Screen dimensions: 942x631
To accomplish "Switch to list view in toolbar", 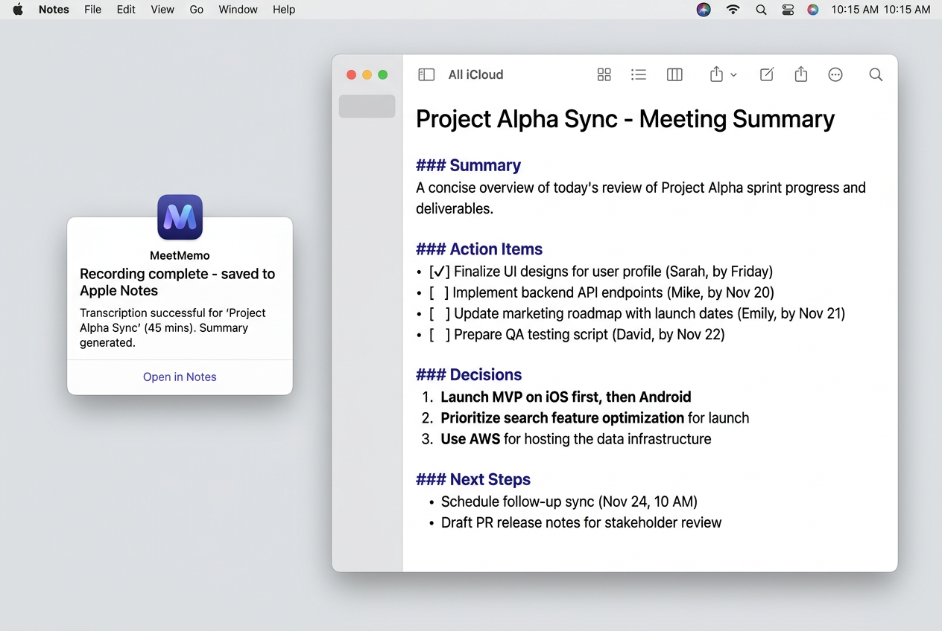I will click(x=639, y=74).
